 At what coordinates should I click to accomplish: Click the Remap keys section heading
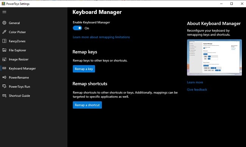point(85,52)
